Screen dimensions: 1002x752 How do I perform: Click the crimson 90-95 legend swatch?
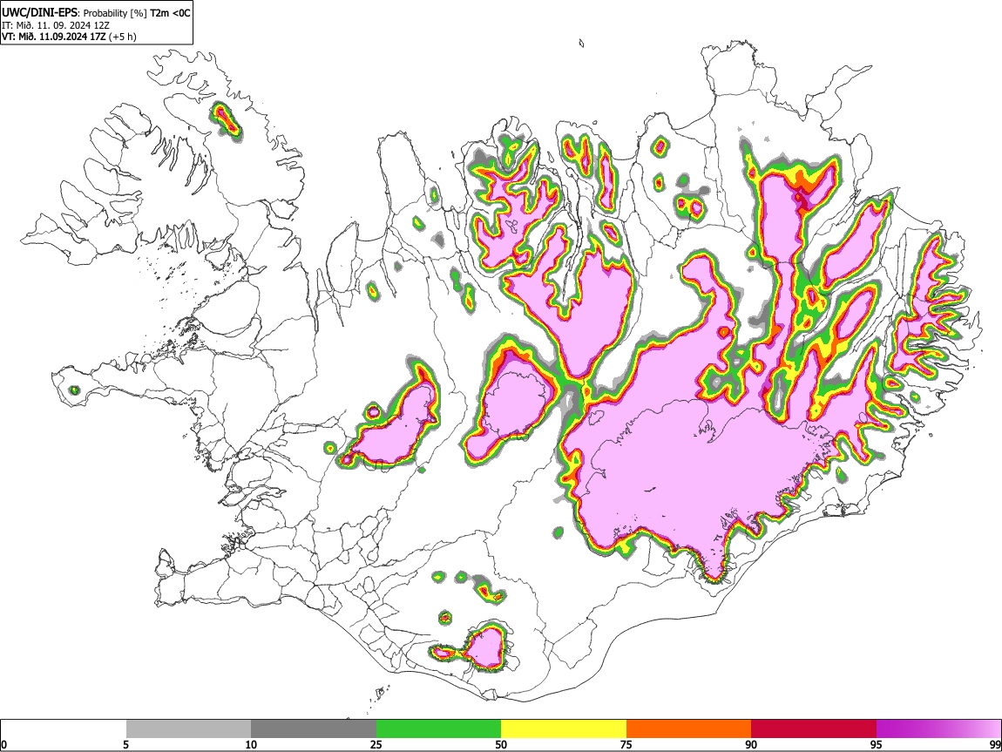[814, 728]
